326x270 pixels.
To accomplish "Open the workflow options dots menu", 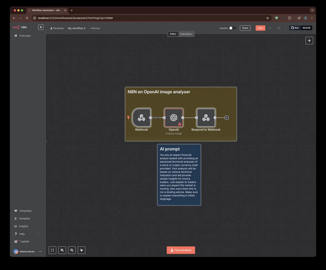I will [279, 28].
